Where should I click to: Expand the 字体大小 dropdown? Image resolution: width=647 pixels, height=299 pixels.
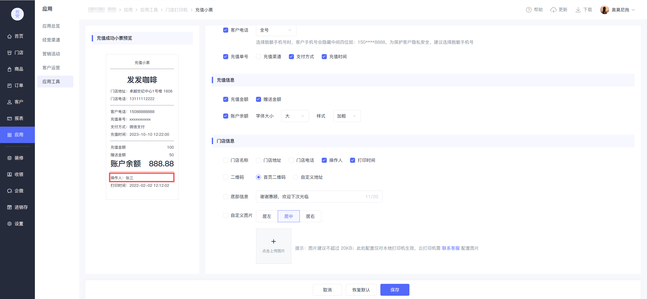(295, 116)
